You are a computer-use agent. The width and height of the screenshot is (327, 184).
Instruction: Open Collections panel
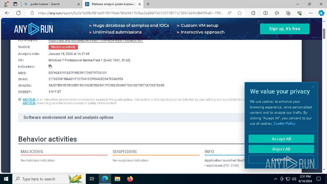[288, 13]
